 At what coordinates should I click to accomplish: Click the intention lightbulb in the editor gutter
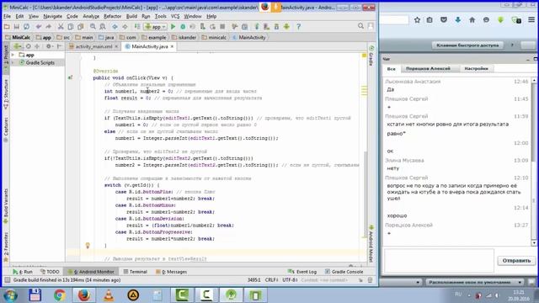click(x=88, y=245)
